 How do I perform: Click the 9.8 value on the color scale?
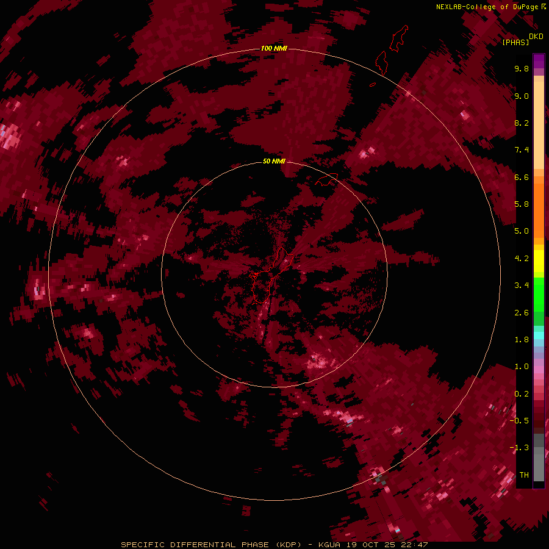[x=522, y=68]
